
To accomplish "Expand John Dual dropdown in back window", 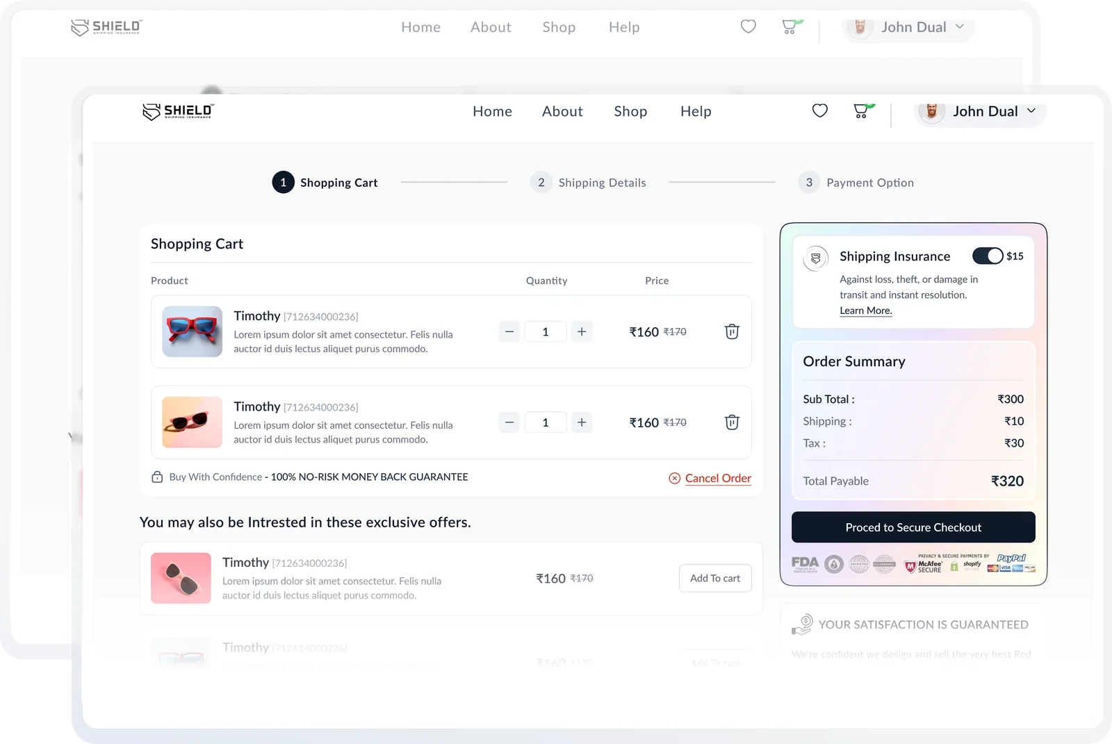I will (960, 26).
